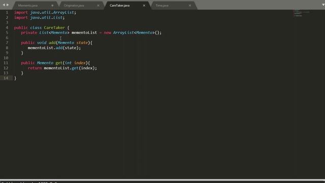
Task: Open the tab list dropdown arrow
Action: [x=323, y=5]
